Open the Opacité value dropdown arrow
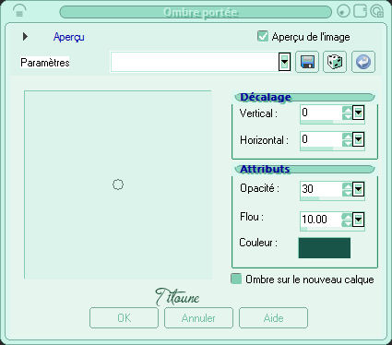 tap(358, 189)
